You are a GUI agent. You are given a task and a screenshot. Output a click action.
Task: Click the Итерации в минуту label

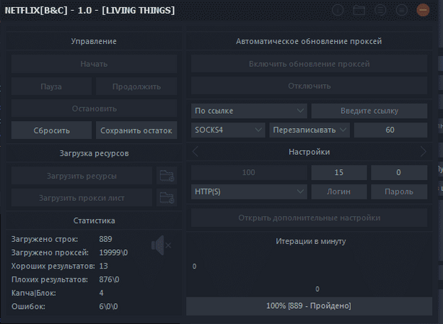click(x=310, y=241)
